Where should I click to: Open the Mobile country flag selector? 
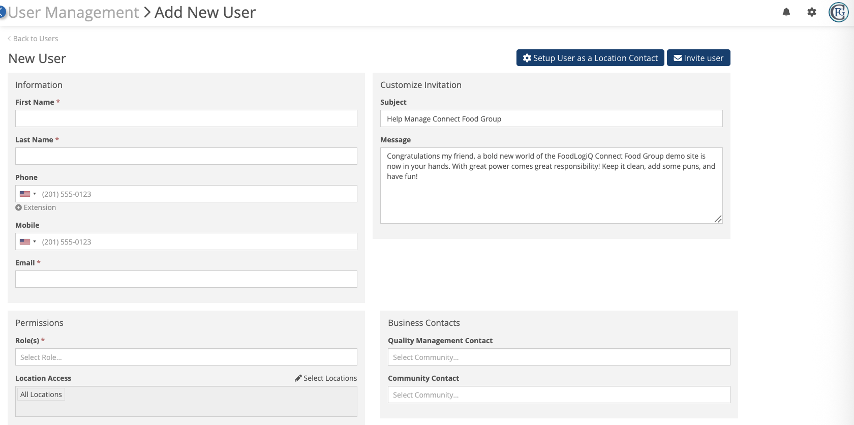(28, 241)
